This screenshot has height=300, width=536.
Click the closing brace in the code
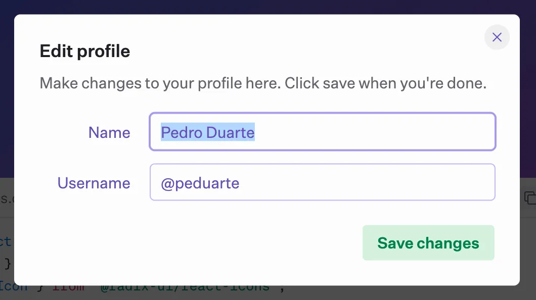(x=7, y=263)
